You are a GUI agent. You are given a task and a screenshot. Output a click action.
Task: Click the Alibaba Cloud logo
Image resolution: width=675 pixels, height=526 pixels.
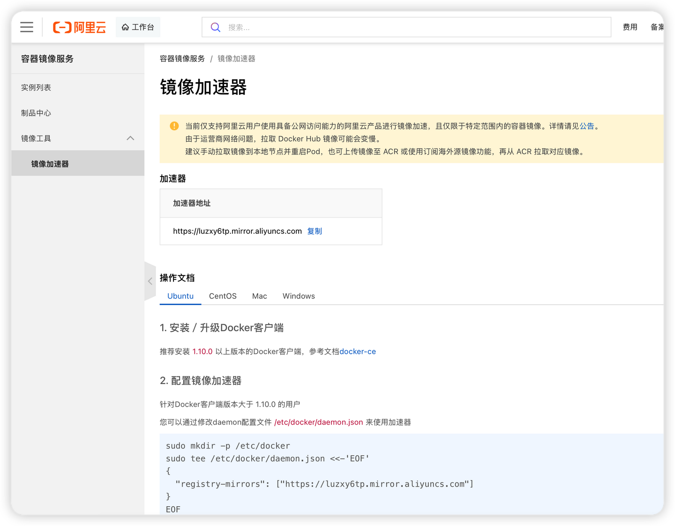79,27
